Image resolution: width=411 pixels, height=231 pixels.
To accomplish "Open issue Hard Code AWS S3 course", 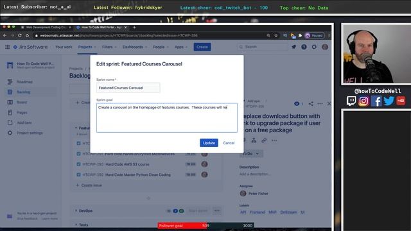I will tap(127, 164).
